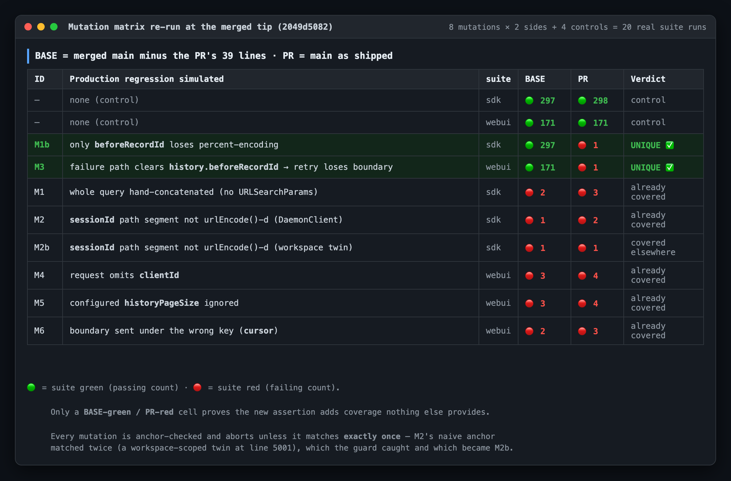Click the 'Production regression simulated' column header
The image size is (731, 481).
(271, 79)
